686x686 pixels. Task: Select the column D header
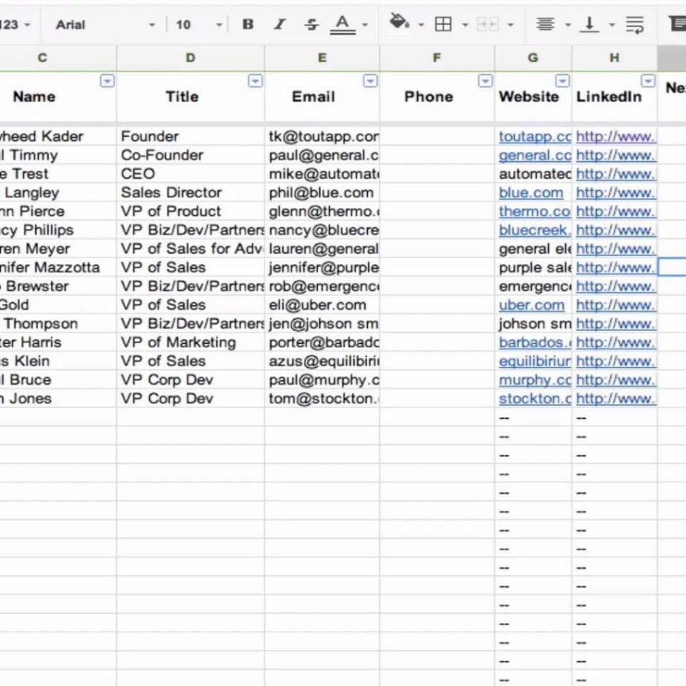pyautogui.click(x=190, y=58)
